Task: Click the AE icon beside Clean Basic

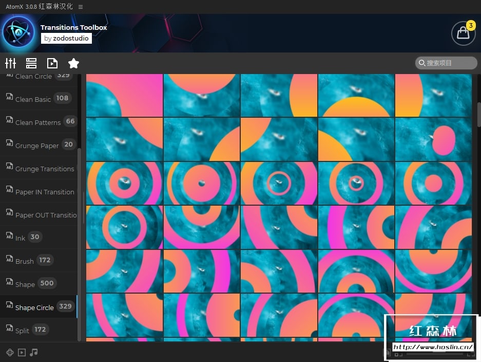Action: (x=10, y=97)
